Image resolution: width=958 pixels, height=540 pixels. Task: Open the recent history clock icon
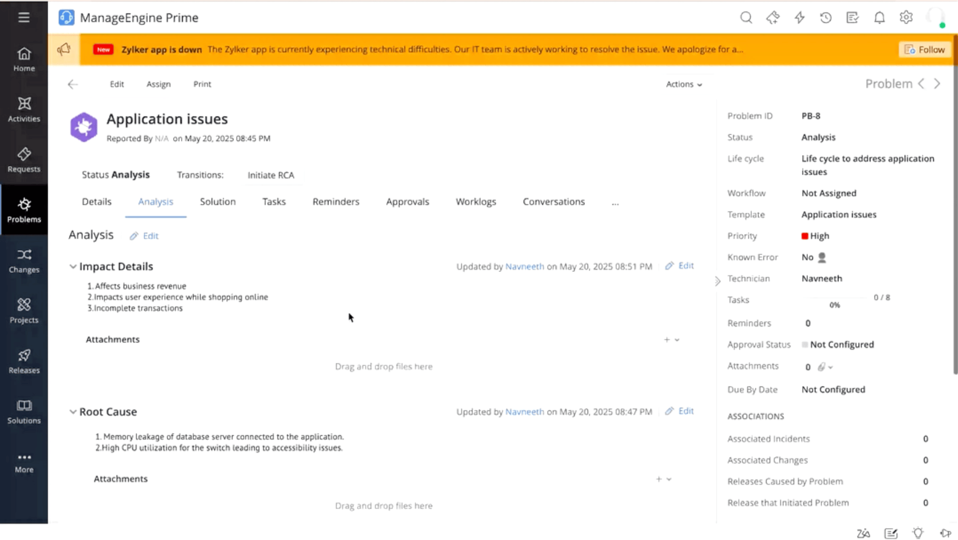826,18
